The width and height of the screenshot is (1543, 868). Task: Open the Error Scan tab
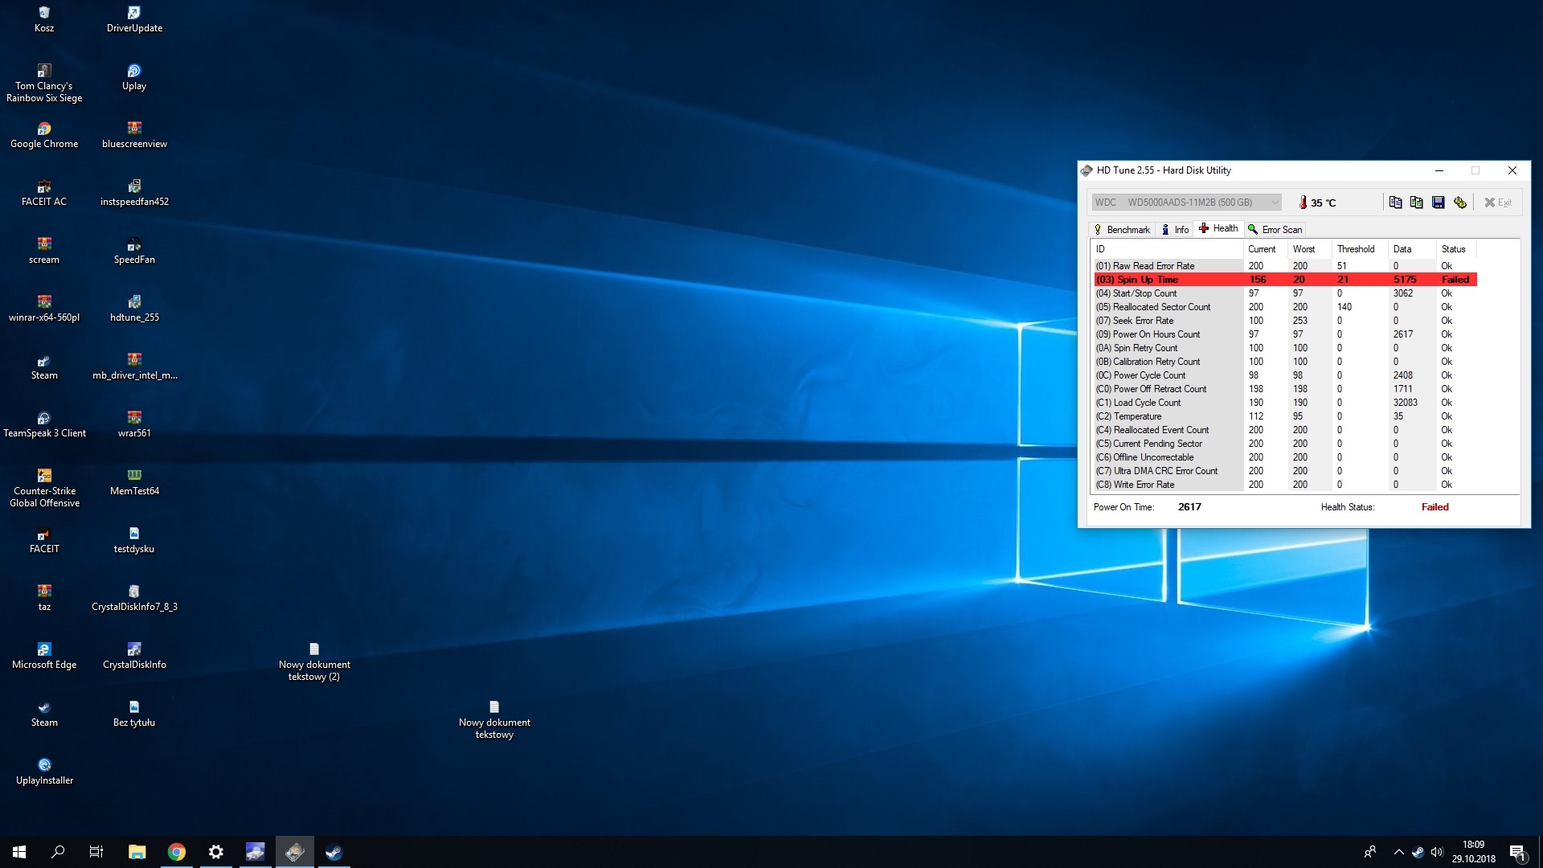pos(1275,230)
